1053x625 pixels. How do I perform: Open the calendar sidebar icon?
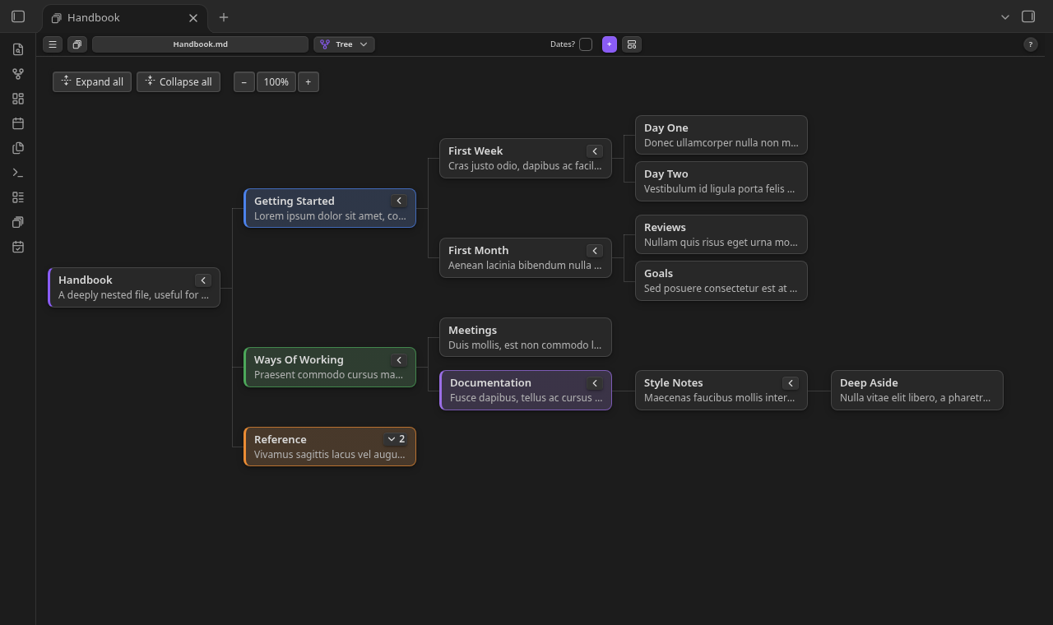[18, 123]
